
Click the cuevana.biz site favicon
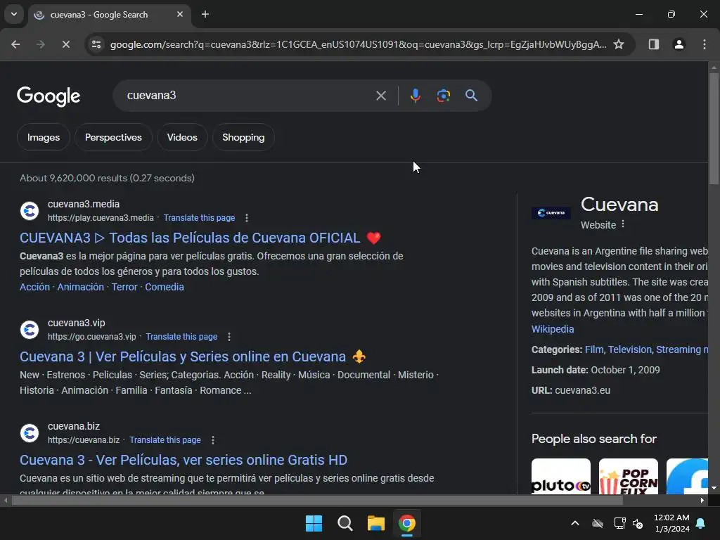30,433
